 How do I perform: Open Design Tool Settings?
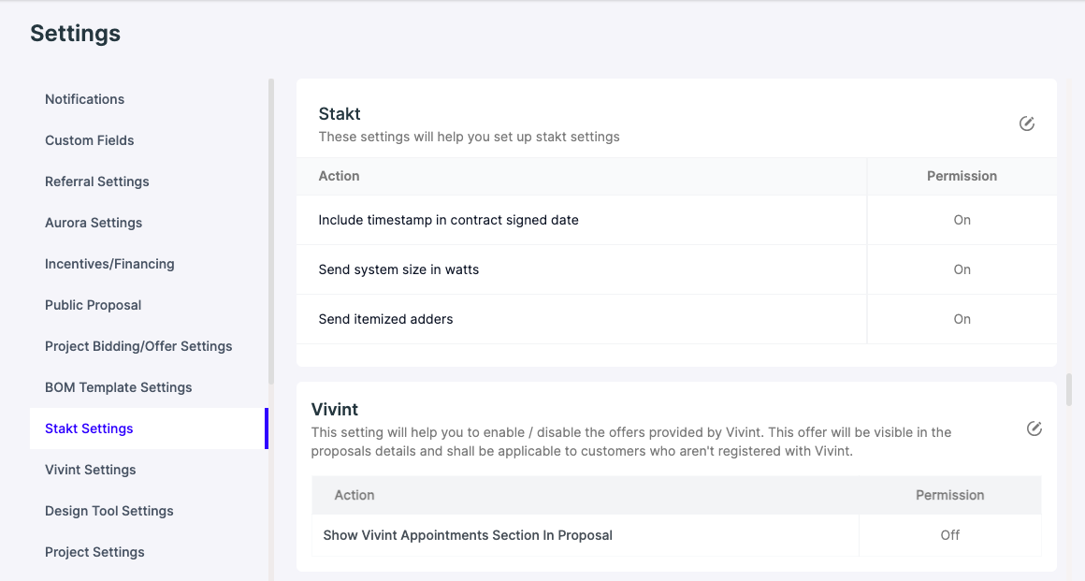[108, 511]
